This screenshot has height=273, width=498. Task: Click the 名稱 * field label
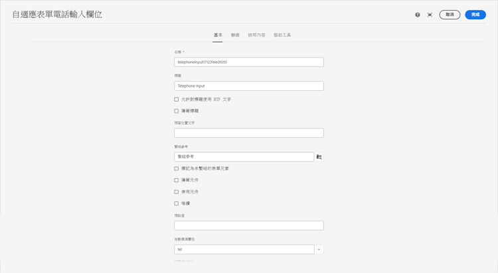coord(179,52)
